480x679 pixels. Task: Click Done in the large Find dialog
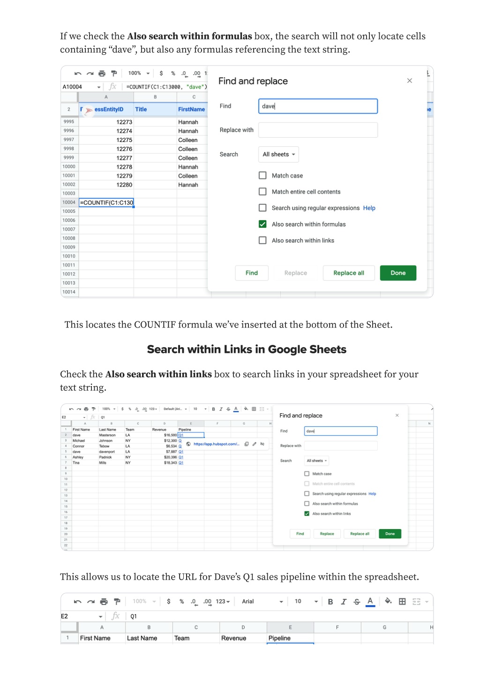click(398, 273)
